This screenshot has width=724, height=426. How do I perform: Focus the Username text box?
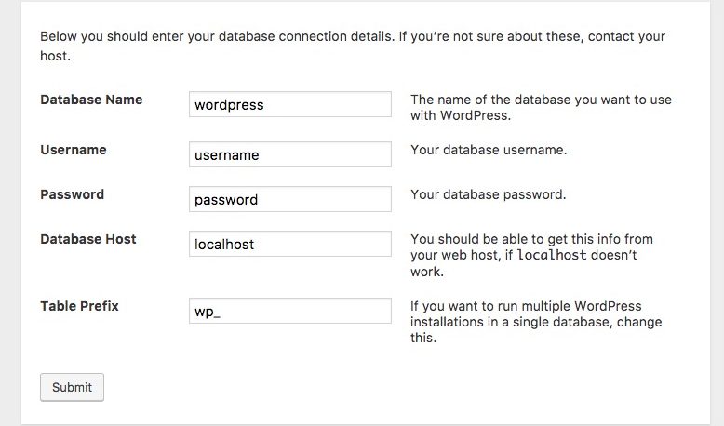pos(289,154)
